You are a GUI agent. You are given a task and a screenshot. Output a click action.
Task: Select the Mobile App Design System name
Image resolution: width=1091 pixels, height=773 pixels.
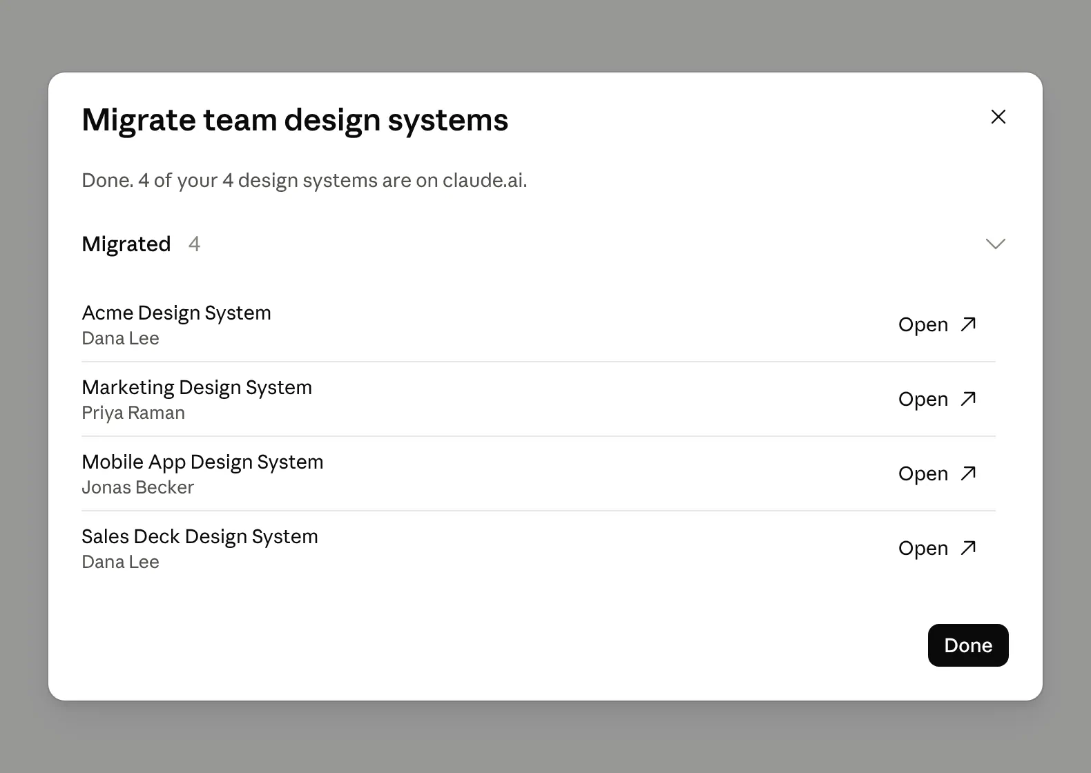coord(202,462)
